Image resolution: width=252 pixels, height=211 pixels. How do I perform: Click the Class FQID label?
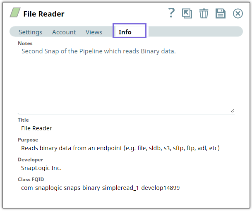[31, 180]
